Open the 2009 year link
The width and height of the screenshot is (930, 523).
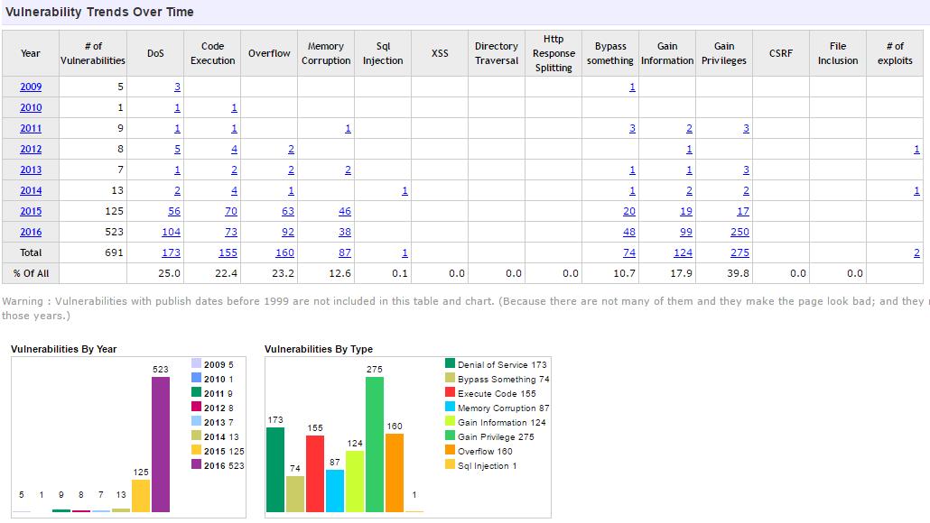(31, 87)
